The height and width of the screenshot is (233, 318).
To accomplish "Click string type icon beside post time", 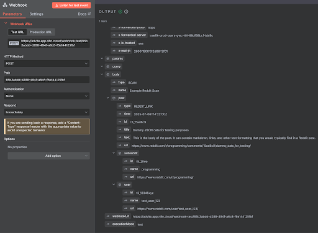I will tap(120, 114).
